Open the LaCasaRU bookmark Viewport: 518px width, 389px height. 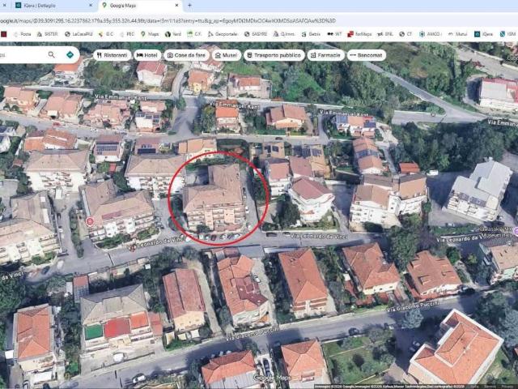(x=79, y=34)
